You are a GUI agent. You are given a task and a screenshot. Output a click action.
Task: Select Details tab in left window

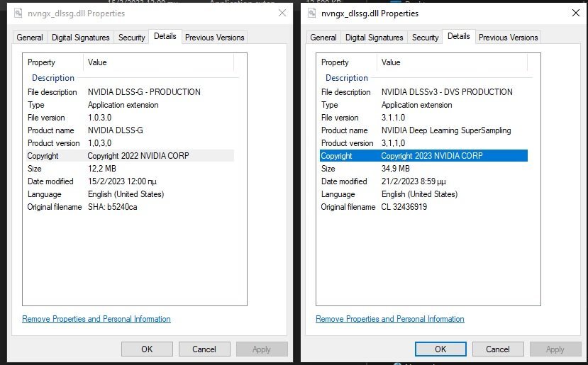pos(165,36)
